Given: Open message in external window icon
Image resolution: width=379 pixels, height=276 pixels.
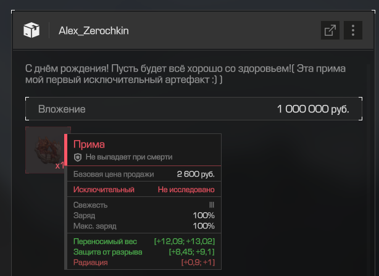Looking at the screenshot, I should pyautogui.click(x=330, y=30).
